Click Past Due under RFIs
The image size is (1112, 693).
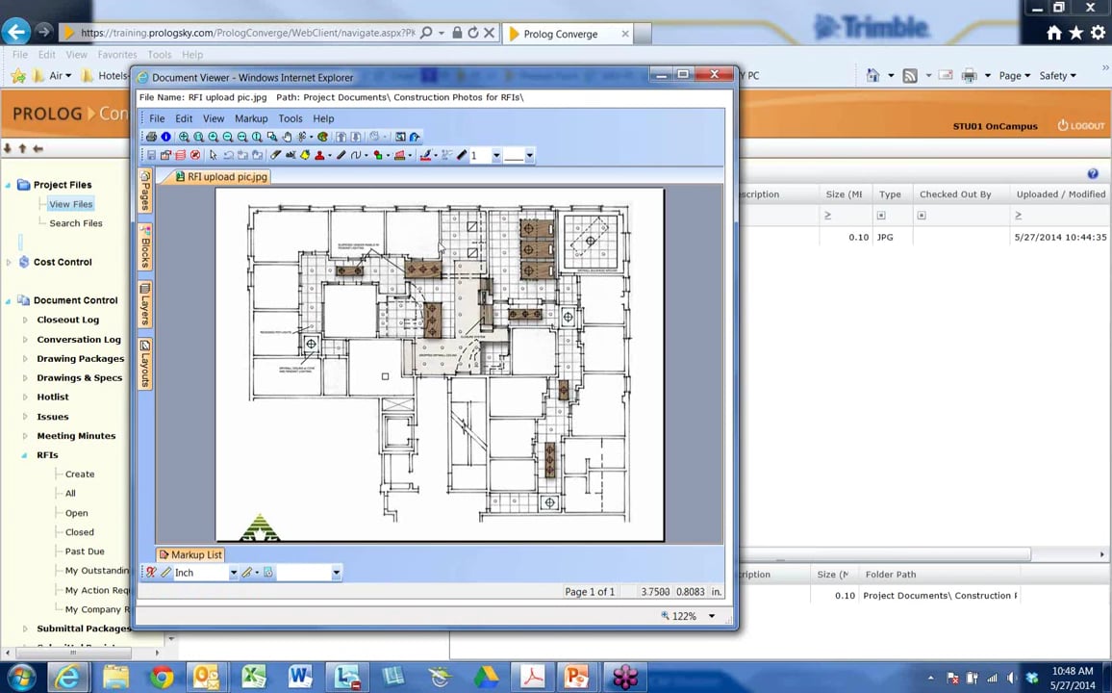pyautogui.click(x=85, y=552)
